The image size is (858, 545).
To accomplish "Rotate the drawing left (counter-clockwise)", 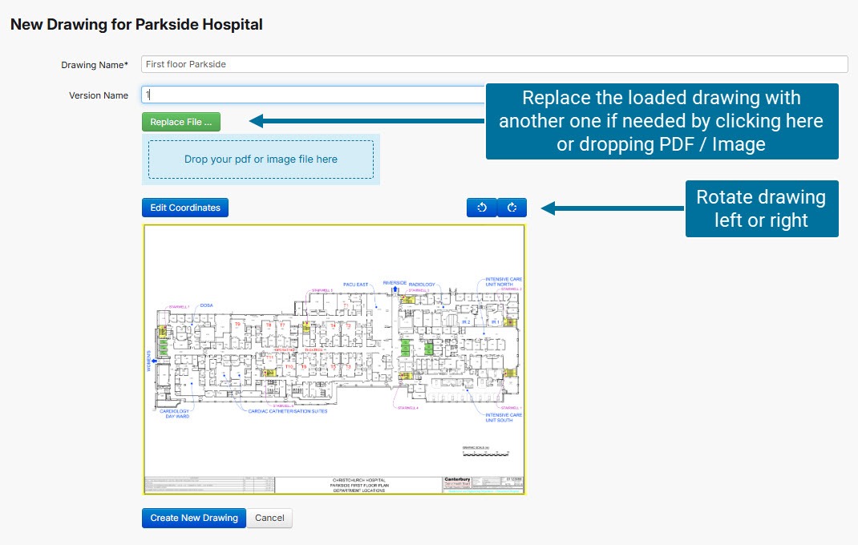I will pyautogui.click(x=481, y=208).
